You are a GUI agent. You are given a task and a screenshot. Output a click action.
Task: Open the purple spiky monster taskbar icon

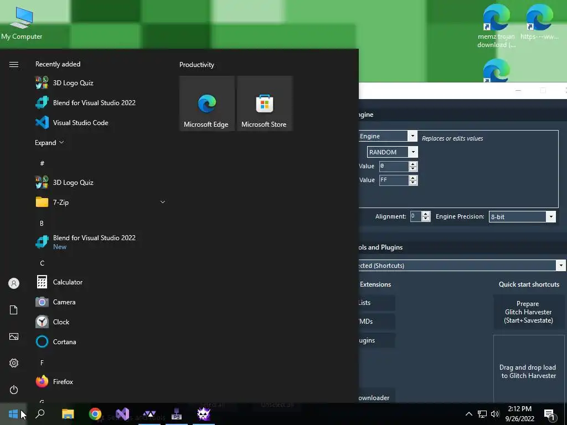click(204, 414)
